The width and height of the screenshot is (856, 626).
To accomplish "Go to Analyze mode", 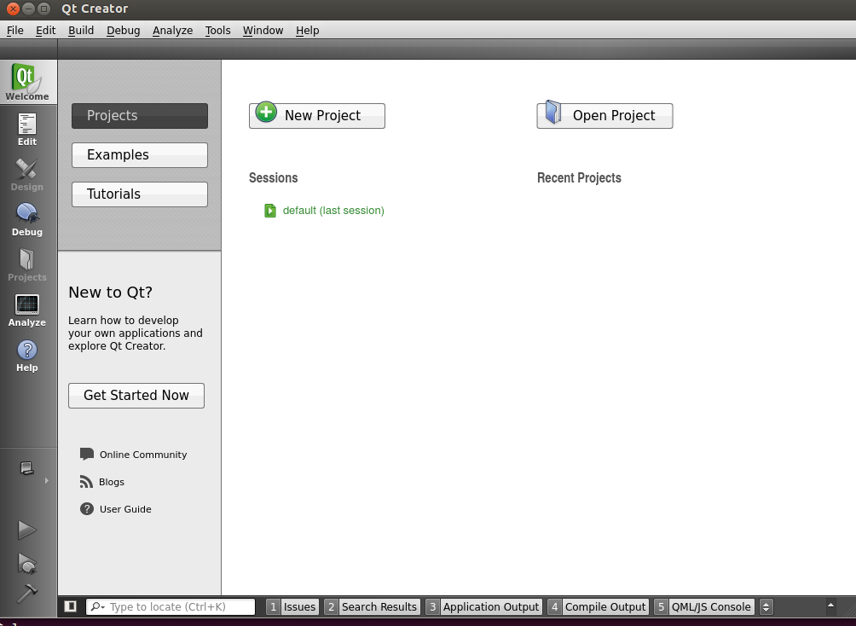I will click(x=27, y=310).
